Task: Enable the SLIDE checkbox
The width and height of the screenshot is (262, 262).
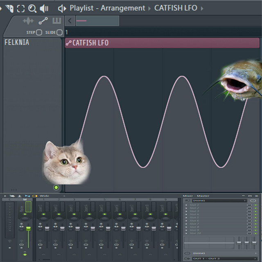Action: click(60, 32)
